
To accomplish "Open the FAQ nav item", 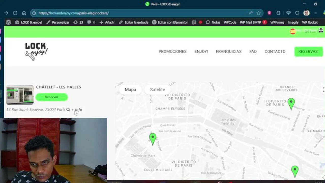I will [253, 52].
